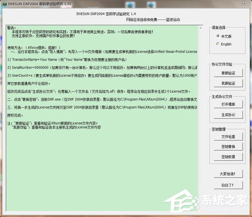Click the 白白了! exit button
Screen dimensions: 252x217
(228, 185)
